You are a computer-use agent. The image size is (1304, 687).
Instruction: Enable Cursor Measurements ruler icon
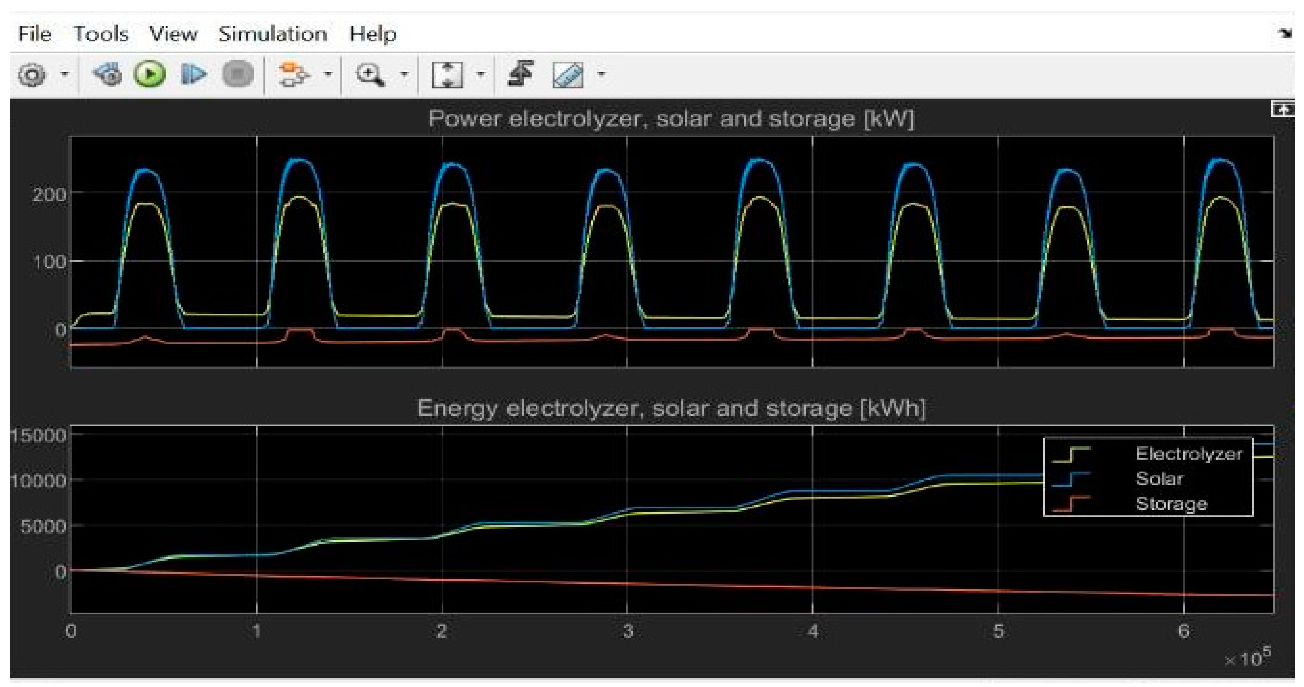pos(568,75)
